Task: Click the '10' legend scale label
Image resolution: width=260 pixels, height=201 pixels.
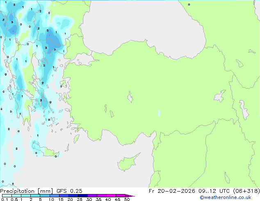Action: pos(51,199)
